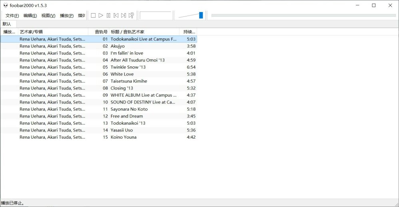Close the foobar2000 window
The width and height of the screenshot is (399, 207).
point(390,5)
